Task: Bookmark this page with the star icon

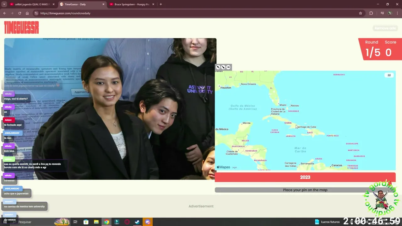Action: [361, 13]
